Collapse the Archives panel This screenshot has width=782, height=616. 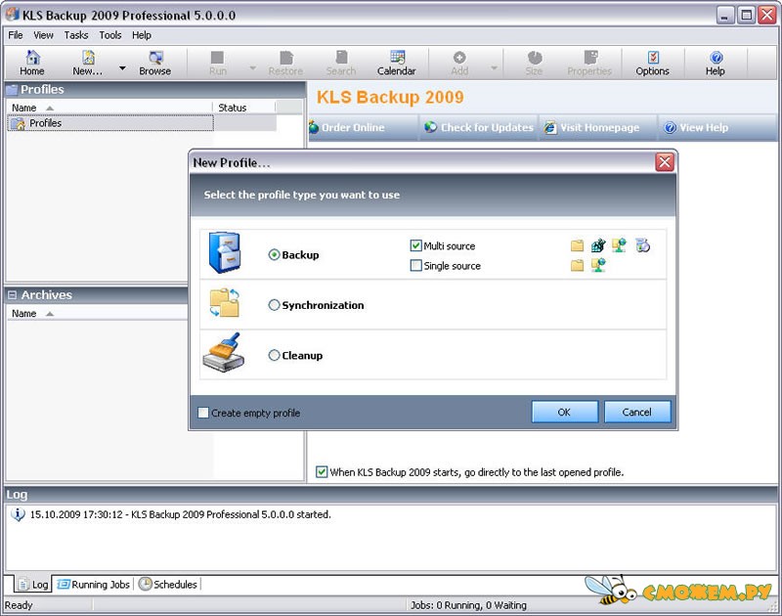coord(12,295)
